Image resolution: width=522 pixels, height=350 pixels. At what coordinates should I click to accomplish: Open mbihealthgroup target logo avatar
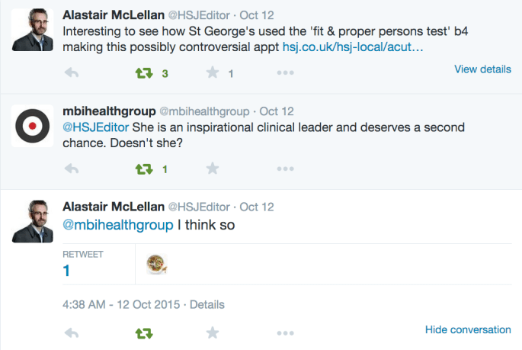pos(32,126)
